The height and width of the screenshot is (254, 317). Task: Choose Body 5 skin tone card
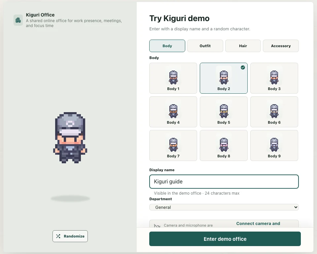[224, 112]
